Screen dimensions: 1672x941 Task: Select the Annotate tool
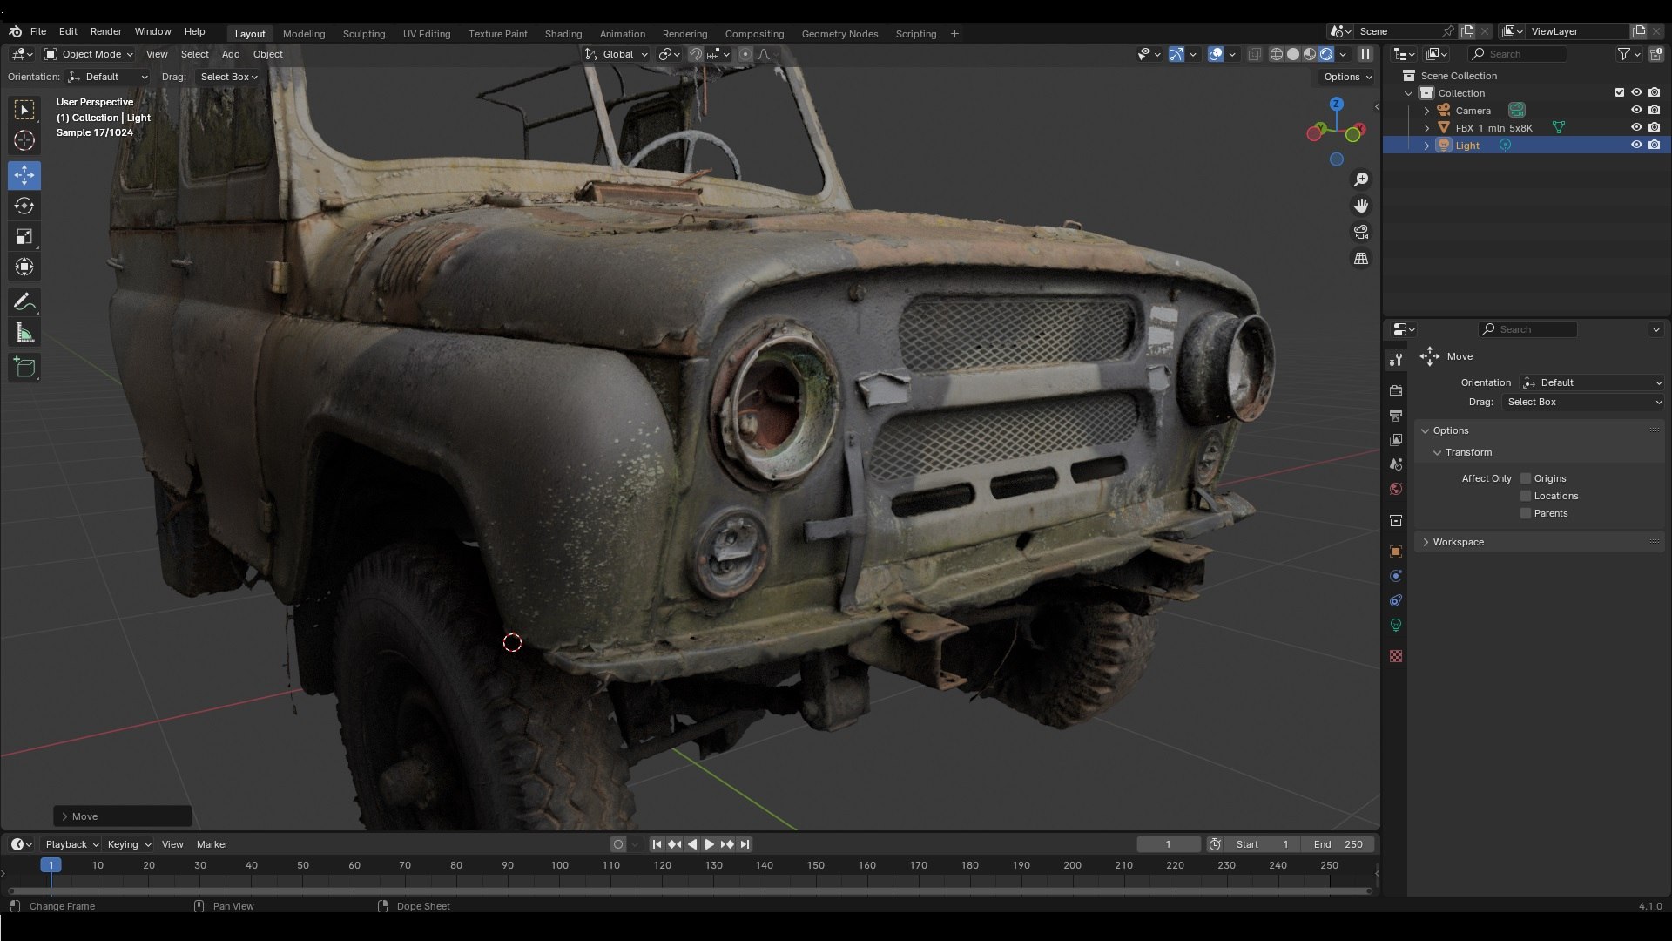pos(24,302)
